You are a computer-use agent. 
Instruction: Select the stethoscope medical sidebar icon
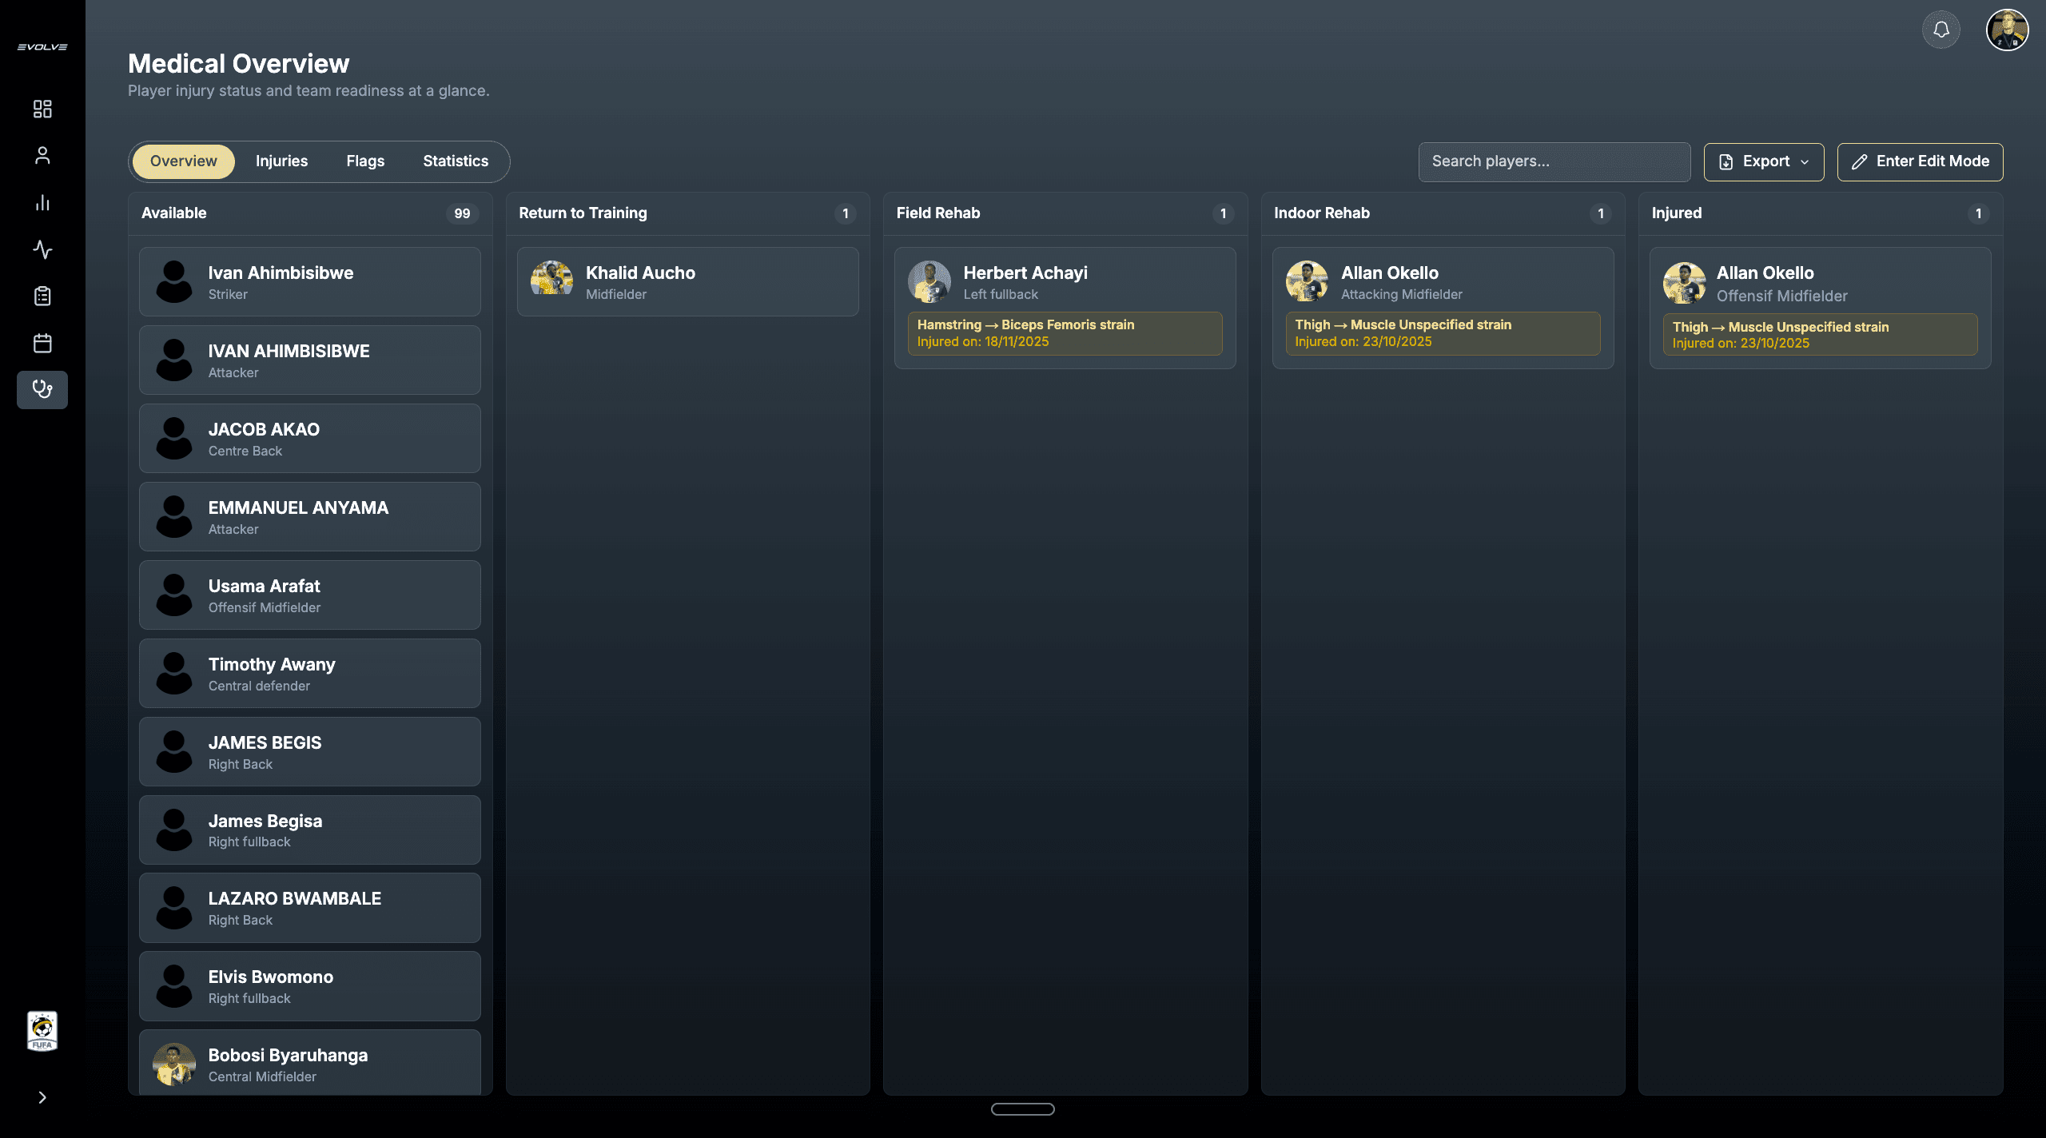point(42,390)
